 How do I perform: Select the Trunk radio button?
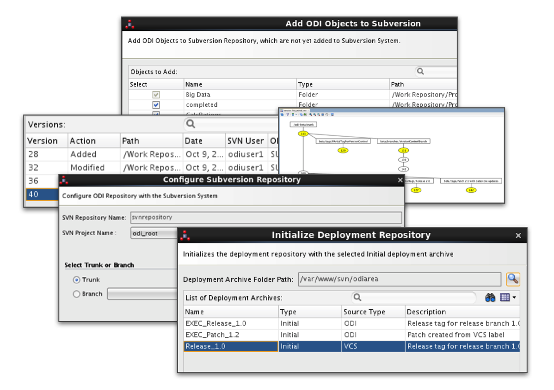click(x=76, y=280)
